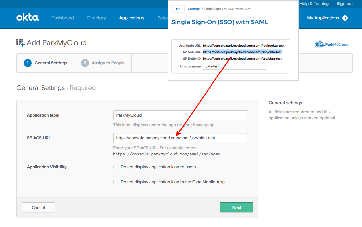Click the Add application grid icon
This screenshot has height=227, width=362.
[x=20, y=43]
